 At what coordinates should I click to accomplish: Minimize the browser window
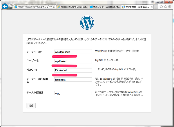click(157, 2)
